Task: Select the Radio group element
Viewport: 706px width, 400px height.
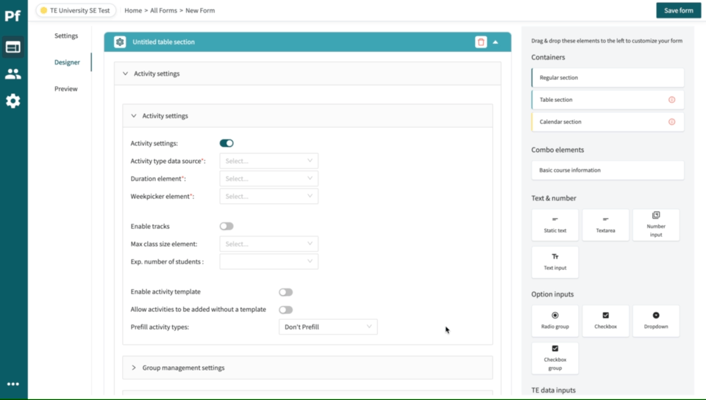Action: click(x=555, y=321)
